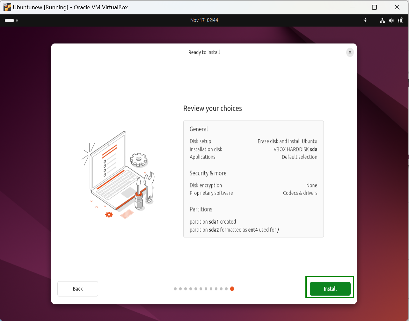This screenshot has height=321, width=409.
Task: Click the 'Security & more' section heading
Action: (x=208, y=173)
